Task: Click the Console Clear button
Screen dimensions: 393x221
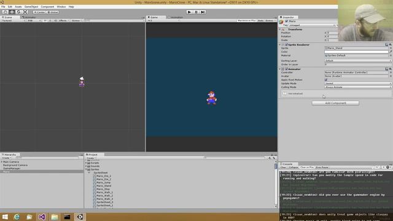Action: [x=283, y=168]
